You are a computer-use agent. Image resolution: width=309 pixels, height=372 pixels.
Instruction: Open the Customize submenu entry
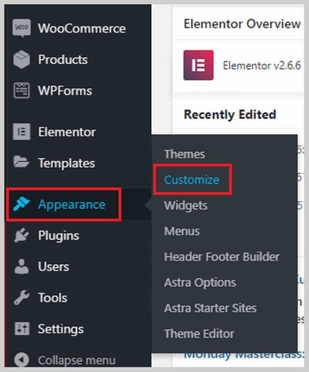pos(191,179)
